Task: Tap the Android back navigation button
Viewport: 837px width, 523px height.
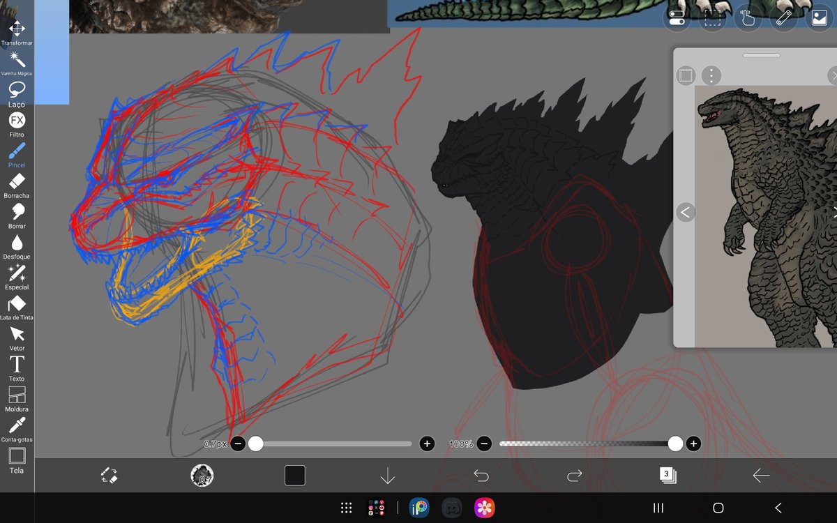Action: tap(778, 508)
